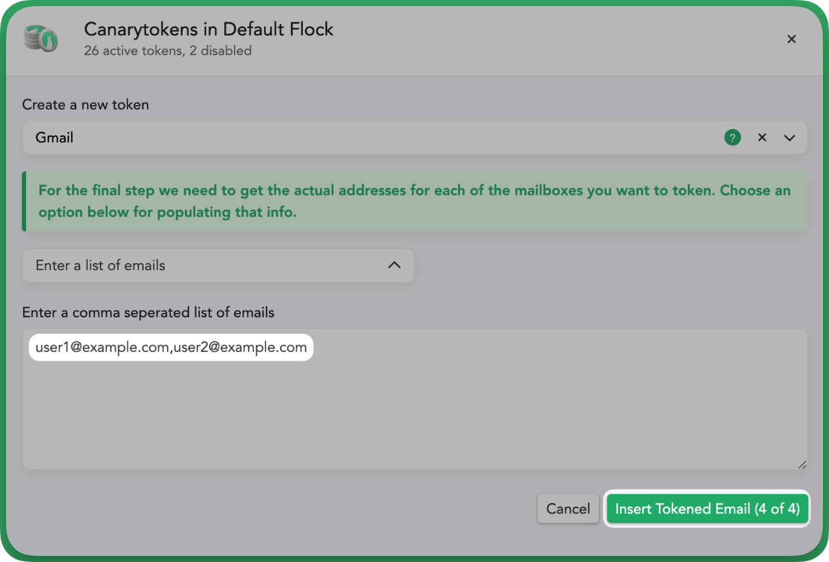Image resolution: width=829 pixels, height=562 pixels.
Task: Click the textarea resize handle corner
Action: pos(802,464)
